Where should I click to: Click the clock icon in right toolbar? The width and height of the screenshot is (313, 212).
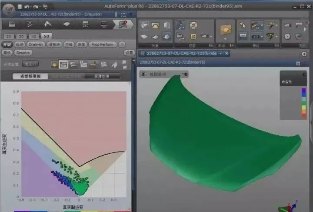coord(288,36)
